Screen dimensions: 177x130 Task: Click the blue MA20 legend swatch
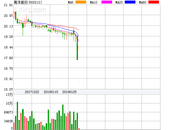tap(130, 2)
